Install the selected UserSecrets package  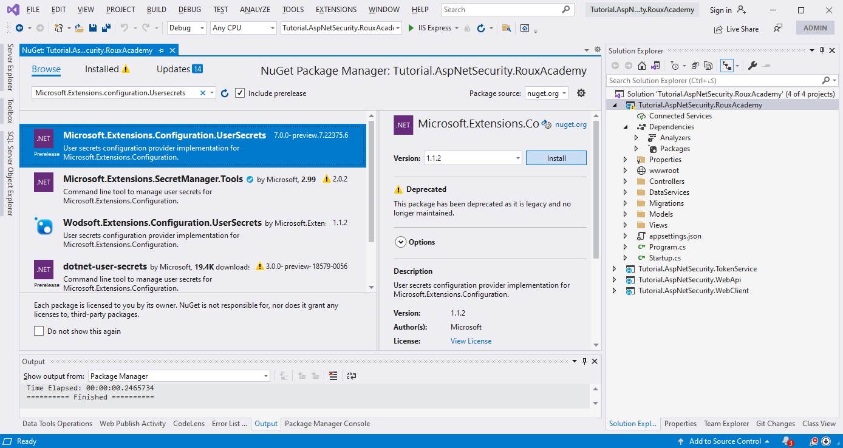556,157
